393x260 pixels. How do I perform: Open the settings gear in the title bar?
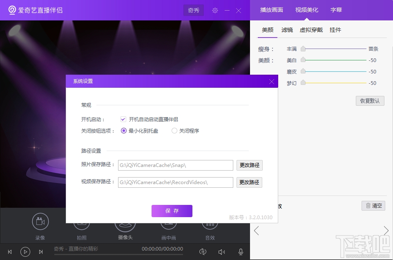click(x=215, y=10)
